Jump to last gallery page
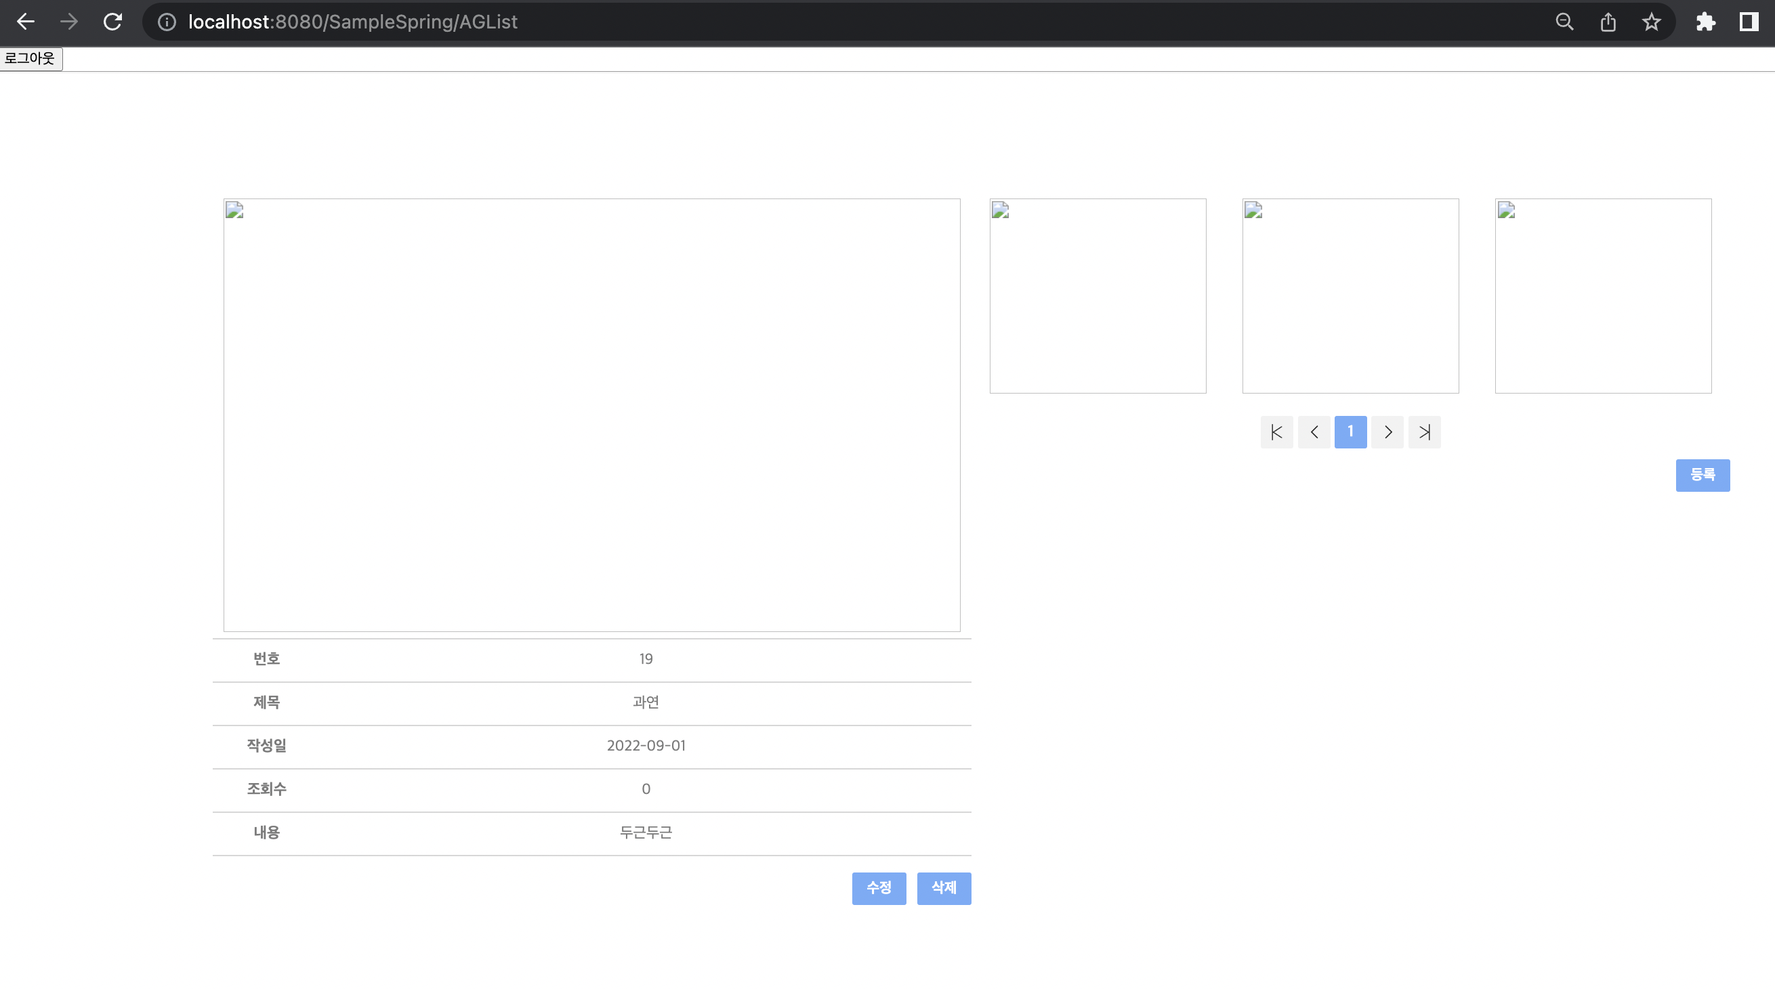 coord(1424,432)
